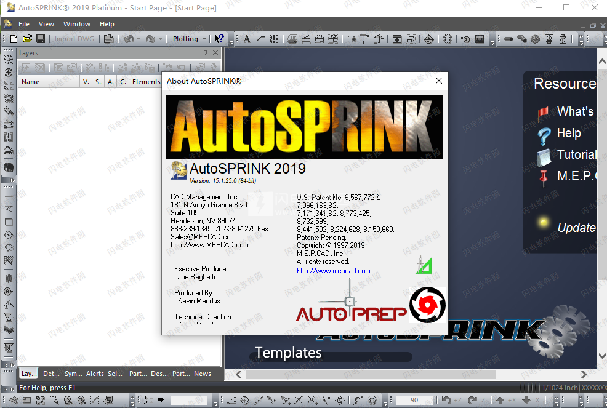Expand the undo history dropdown arrow
607x408 pixels.
(x=139, y=39)
